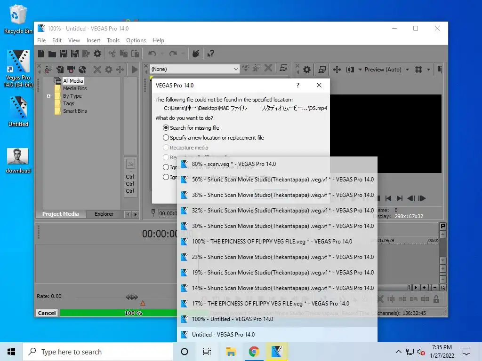Image resolution: width=482 pixels, height=361 pixels.
Task: Click the Go to End transport button
Action: [399, 199]
